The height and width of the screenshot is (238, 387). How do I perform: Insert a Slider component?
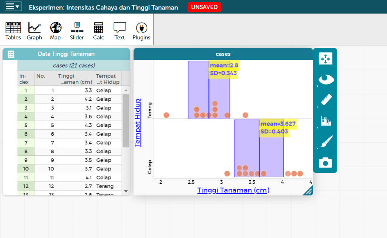(x=77, y=31)
